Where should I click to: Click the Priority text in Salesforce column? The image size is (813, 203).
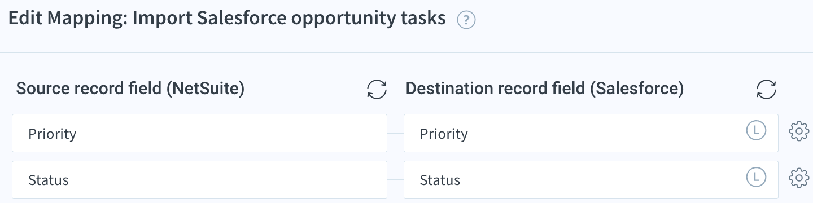(444, 134)
